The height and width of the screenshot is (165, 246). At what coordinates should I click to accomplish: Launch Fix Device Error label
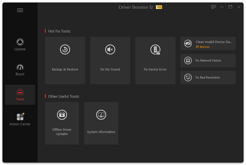coord(155,69)
